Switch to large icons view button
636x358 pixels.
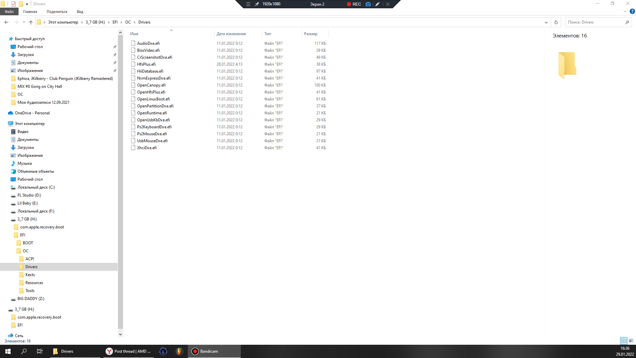[631, 341]
